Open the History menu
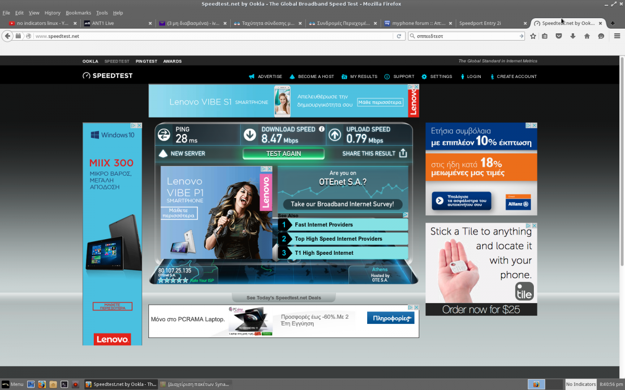Viewport: 625px width, 390px height. [53, 12]
